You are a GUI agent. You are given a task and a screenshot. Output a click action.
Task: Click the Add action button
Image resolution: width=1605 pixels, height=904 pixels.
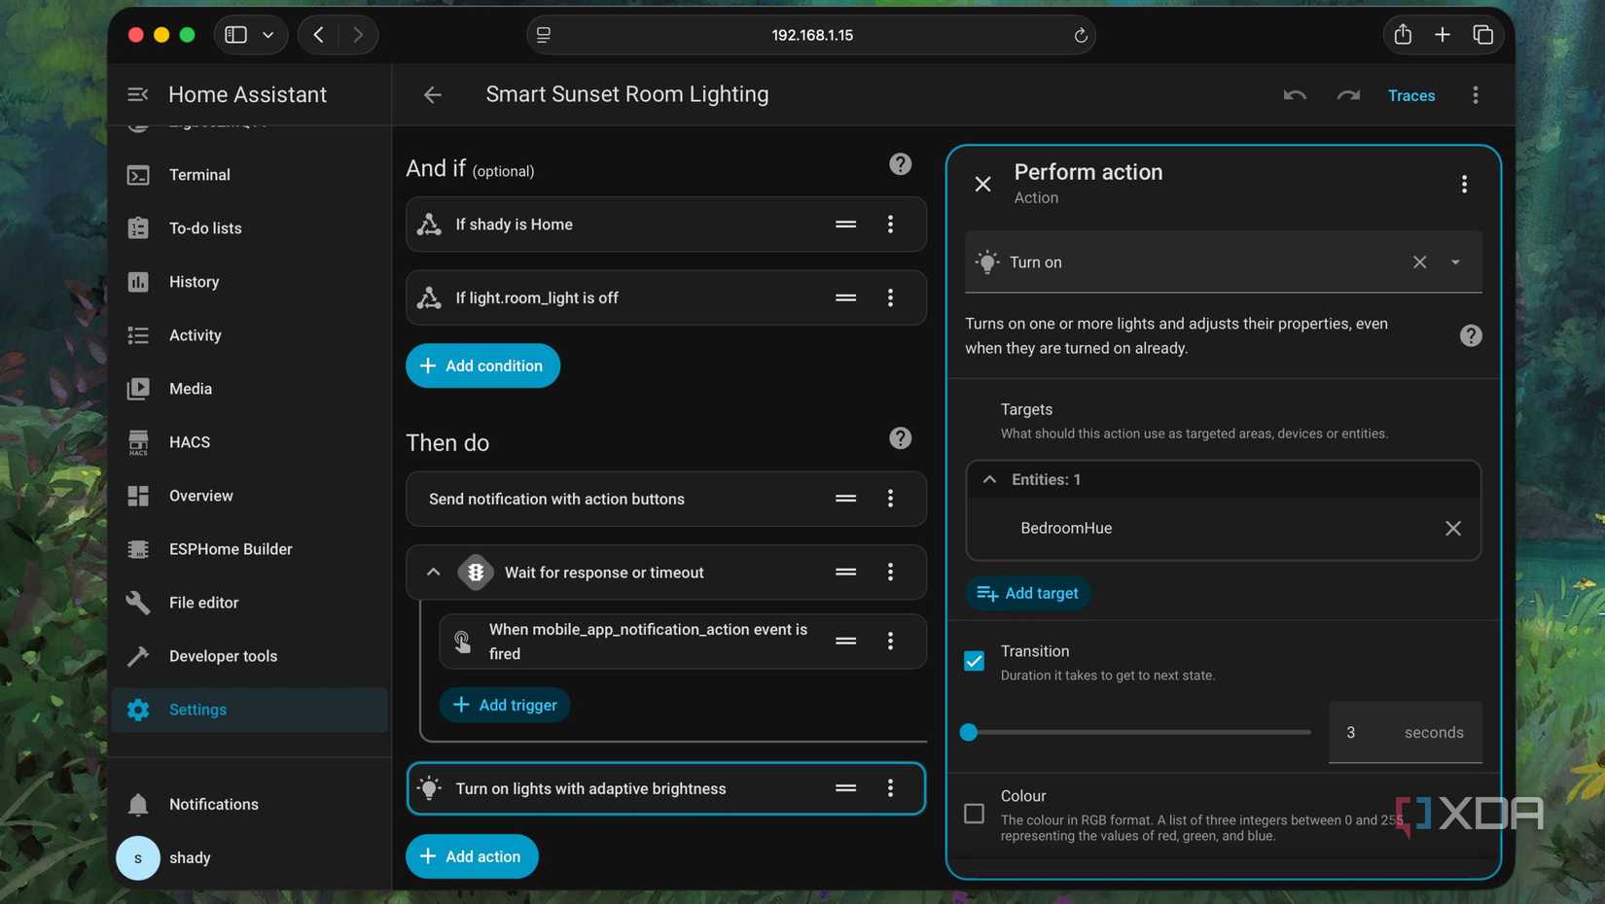[472, 856]
